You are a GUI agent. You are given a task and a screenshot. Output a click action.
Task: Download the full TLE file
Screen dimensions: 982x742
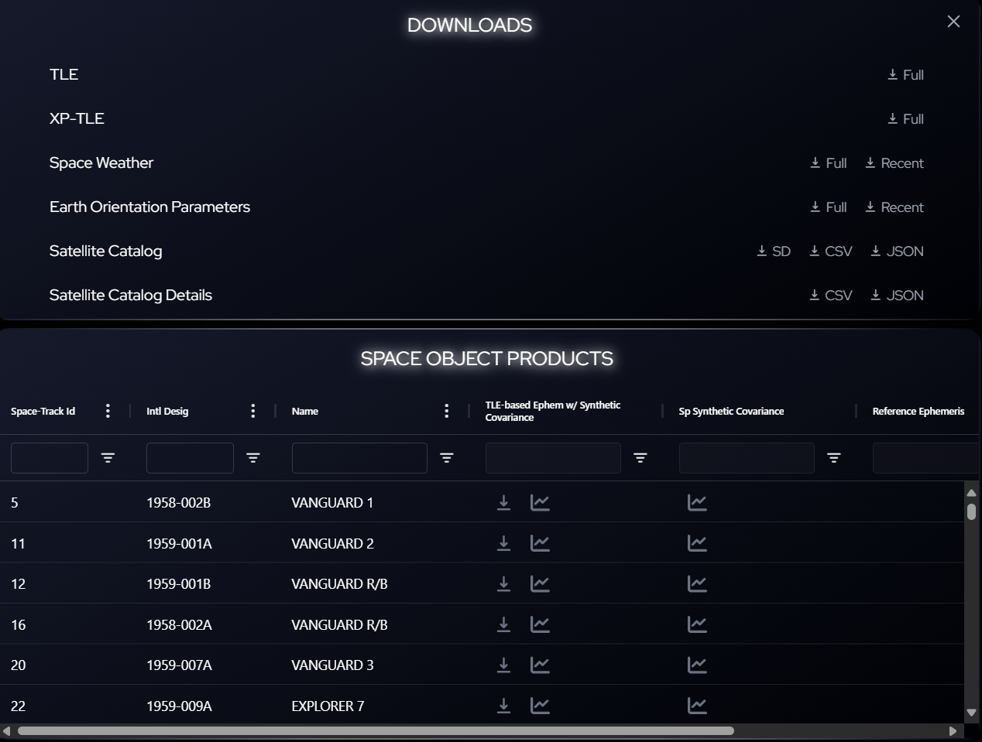click(905, 75)
